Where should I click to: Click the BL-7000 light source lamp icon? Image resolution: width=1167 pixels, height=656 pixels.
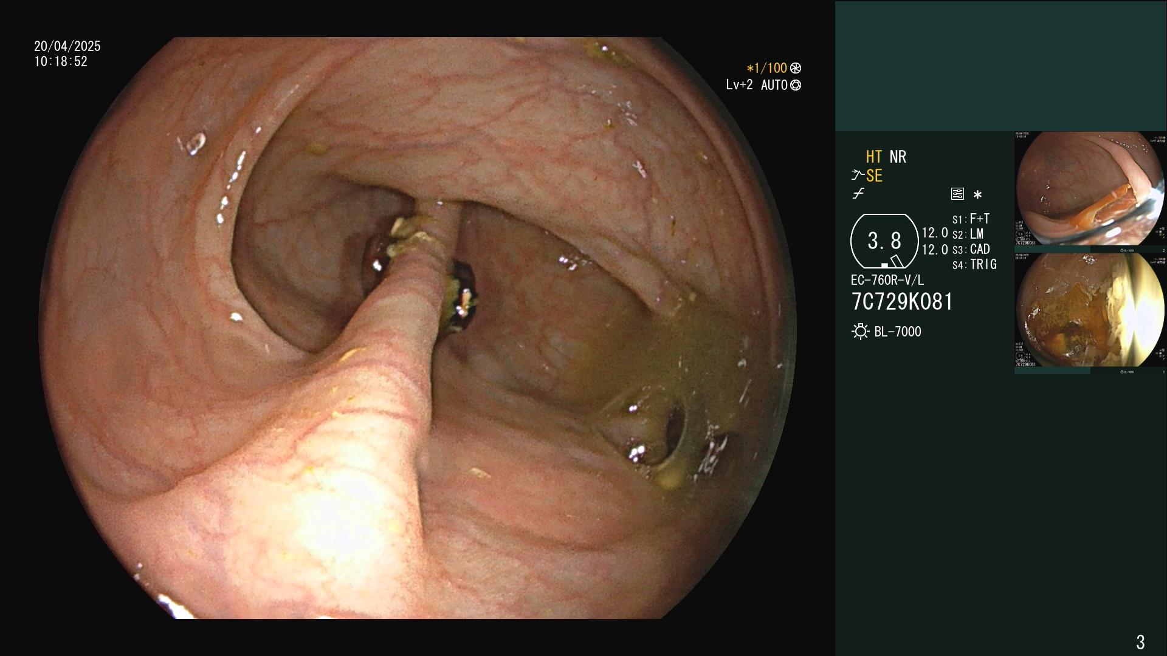[860, 332]
